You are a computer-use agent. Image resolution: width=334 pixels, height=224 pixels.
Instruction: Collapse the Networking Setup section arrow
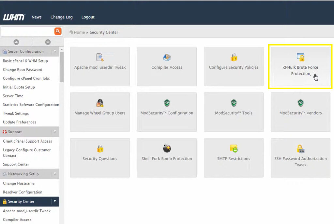tap(55, 174)
